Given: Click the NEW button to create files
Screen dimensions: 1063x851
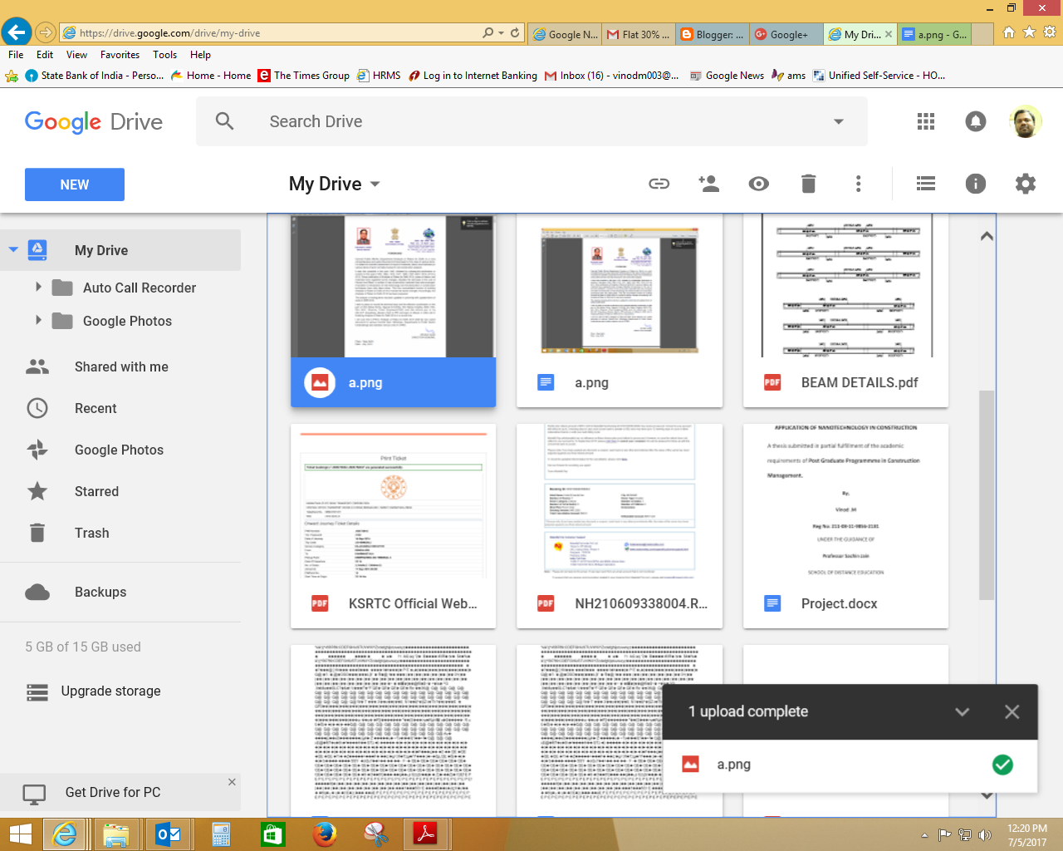Looking at the screenshot, I should tap(74, 184).
